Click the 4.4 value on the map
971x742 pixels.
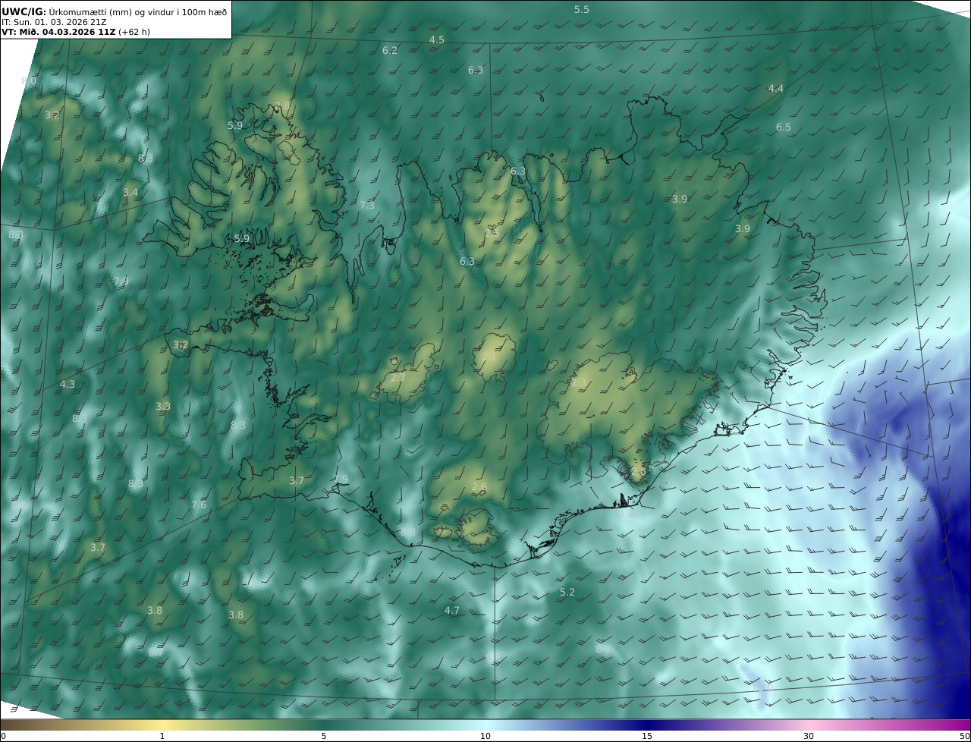(x=775, y=89)
